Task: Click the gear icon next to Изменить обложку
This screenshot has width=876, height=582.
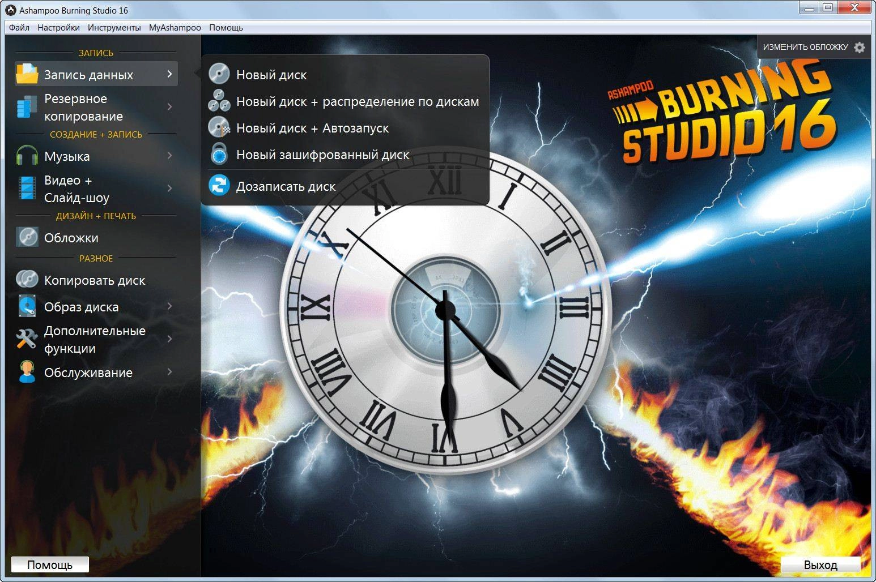Action: point(860,47)
